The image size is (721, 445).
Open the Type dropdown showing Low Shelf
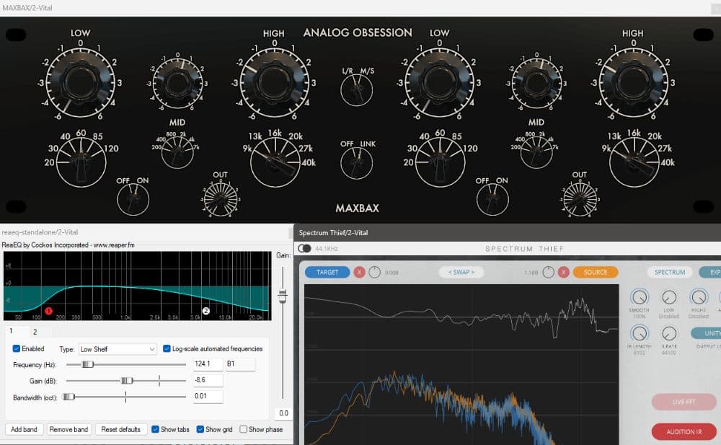118,349
